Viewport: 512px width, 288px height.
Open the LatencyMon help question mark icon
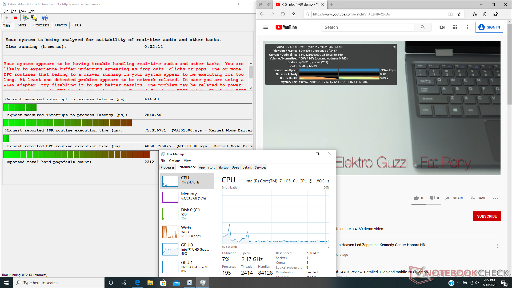point(45,18)
